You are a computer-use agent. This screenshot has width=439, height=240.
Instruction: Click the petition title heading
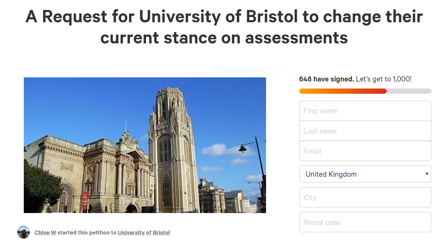224,27
